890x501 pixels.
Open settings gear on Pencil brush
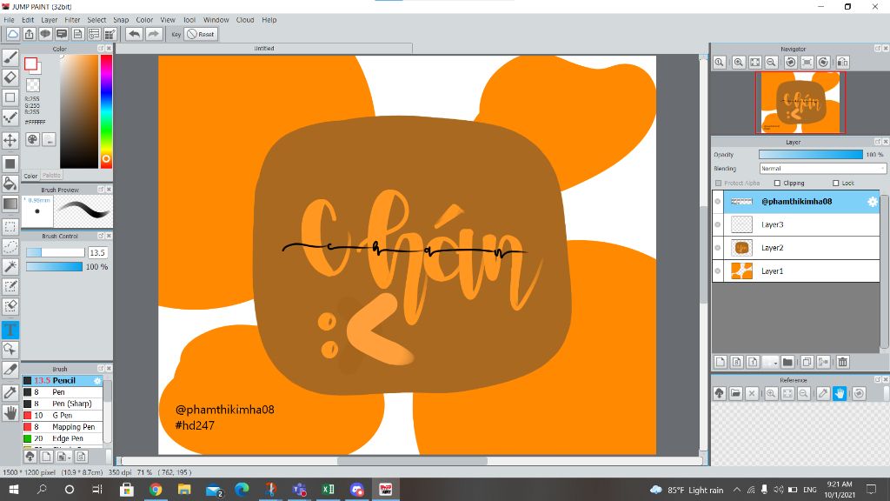pos(97,381)
